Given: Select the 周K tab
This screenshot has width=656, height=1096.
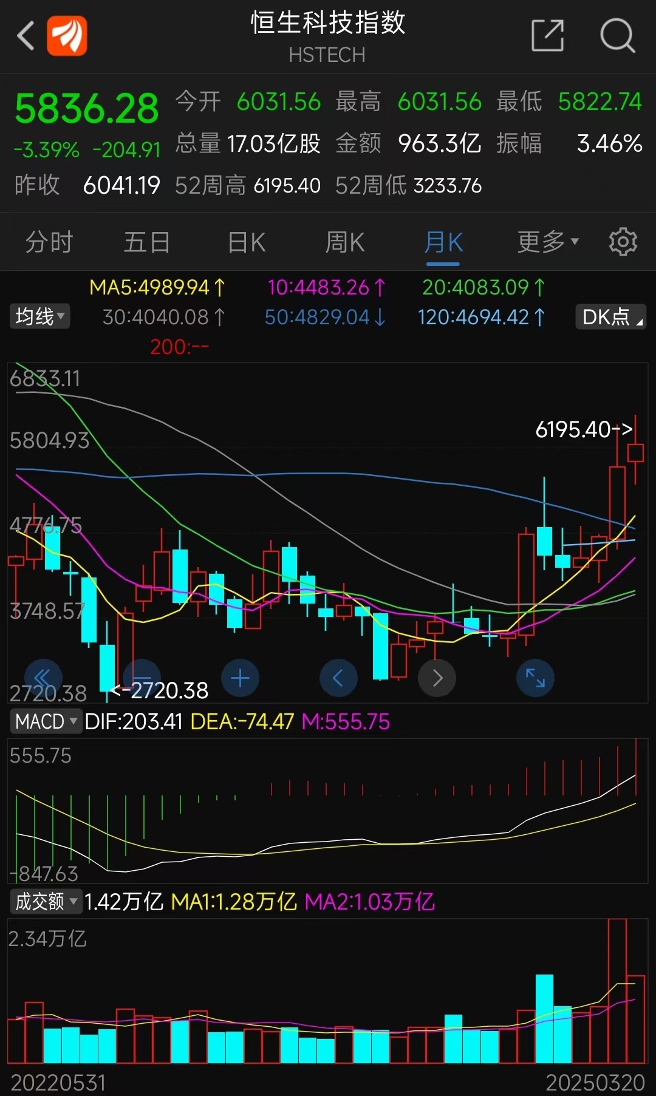Looking at the screenshot, I should 345,242.
